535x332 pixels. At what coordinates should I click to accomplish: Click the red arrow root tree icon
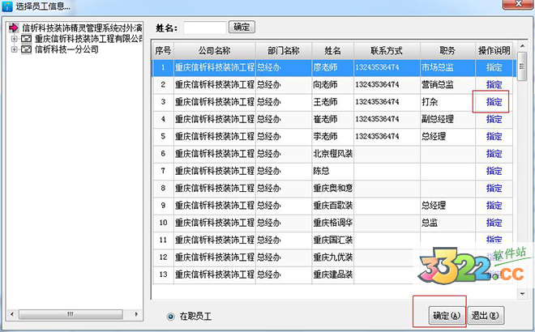coord(14,28)
